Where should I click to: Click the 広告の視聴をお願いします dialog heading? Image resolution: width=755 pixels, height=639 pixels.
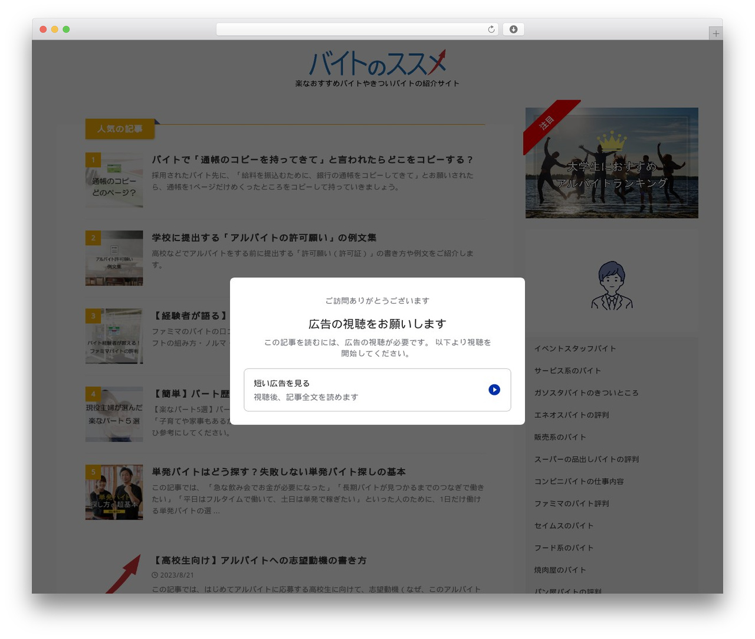377,324
